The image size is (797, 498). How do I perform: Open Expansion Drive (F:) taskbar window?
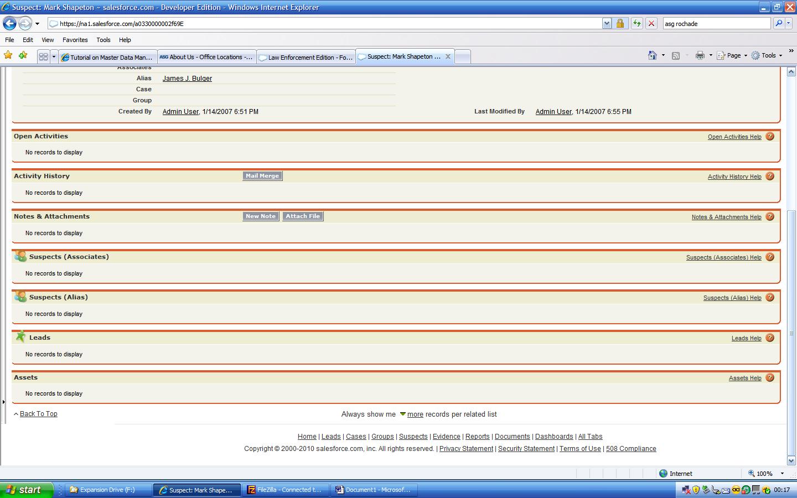tap(108, 490)
